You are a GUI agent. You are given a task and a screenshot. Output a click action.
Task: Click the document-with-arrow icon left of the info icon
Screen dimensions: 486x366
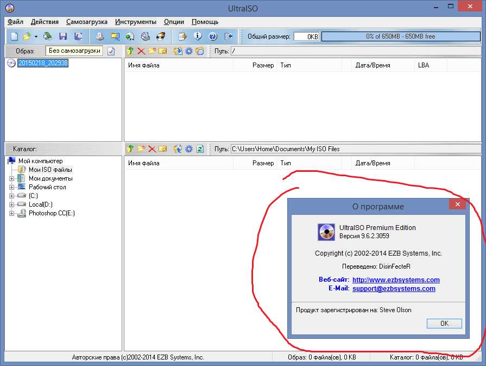pyautogui.click(x=182, y=36)
